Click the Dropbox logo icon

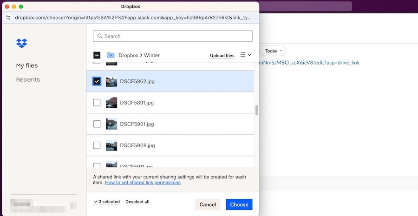click(21, 43)
